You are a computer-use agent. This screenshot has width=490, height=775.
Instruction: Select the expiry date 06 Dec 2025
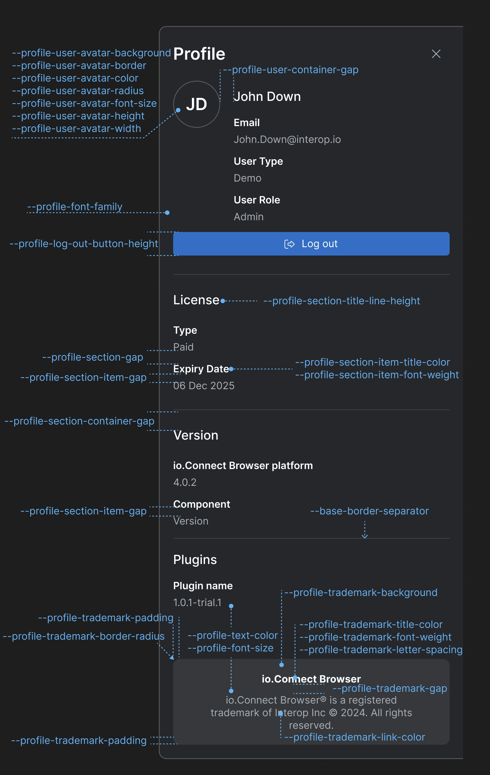coord(204,386)
